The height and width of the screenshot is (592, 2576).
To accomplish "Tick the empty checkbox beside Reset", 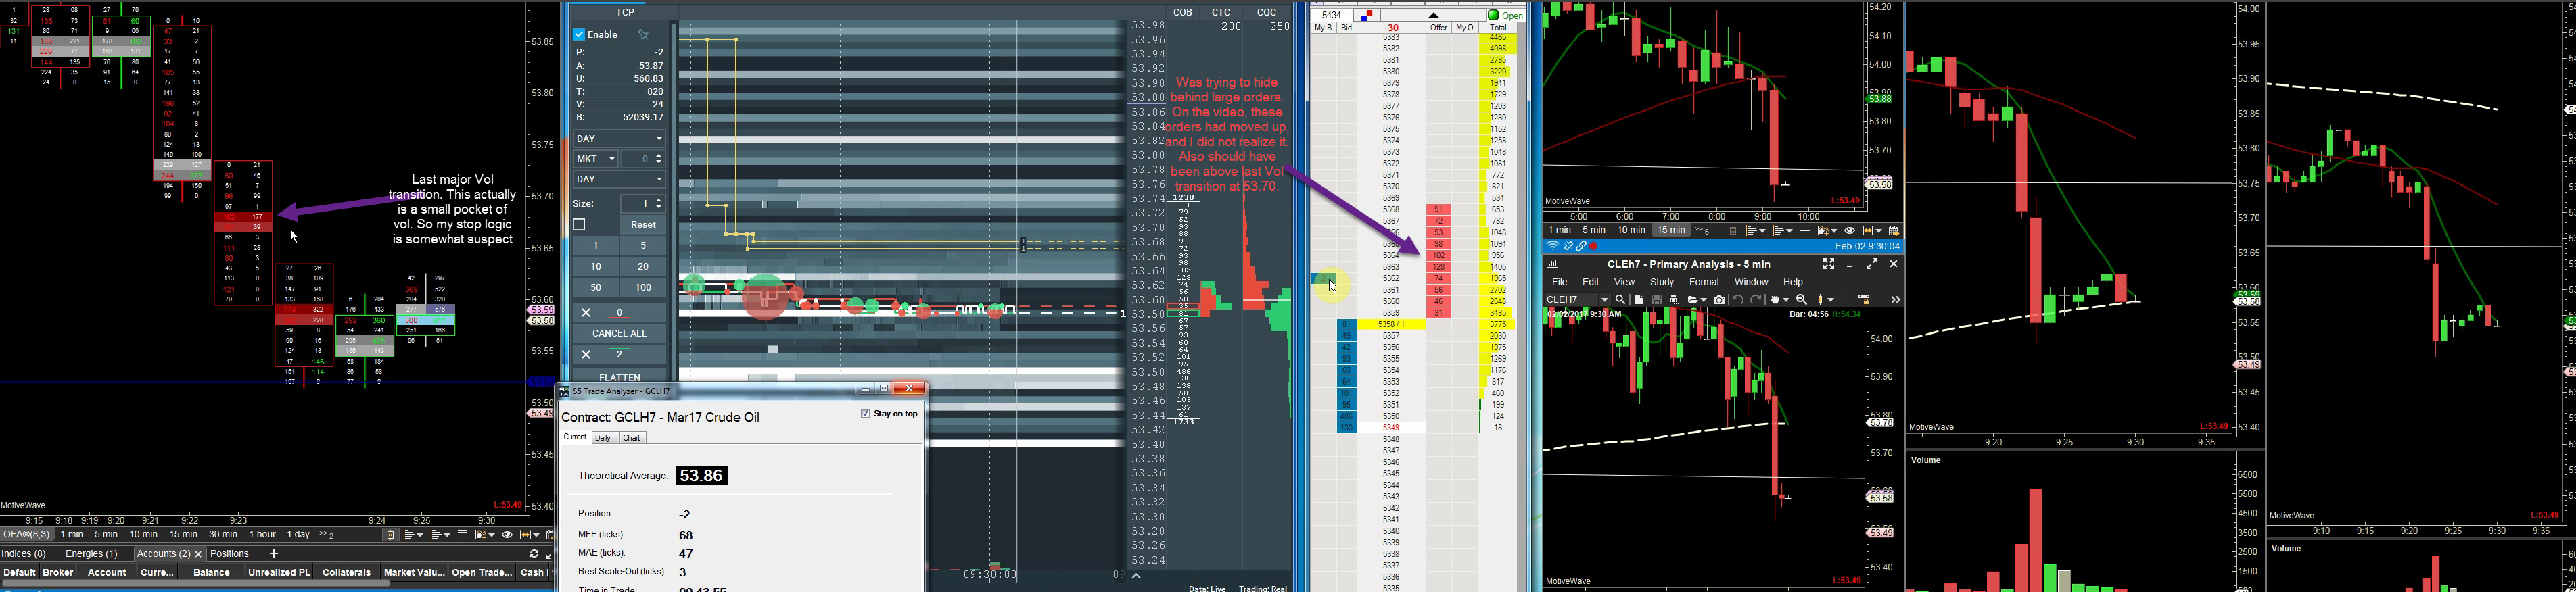I will 579,225.
